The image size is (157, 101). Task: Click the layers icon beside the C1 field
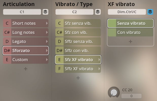[x=45, y=12]
